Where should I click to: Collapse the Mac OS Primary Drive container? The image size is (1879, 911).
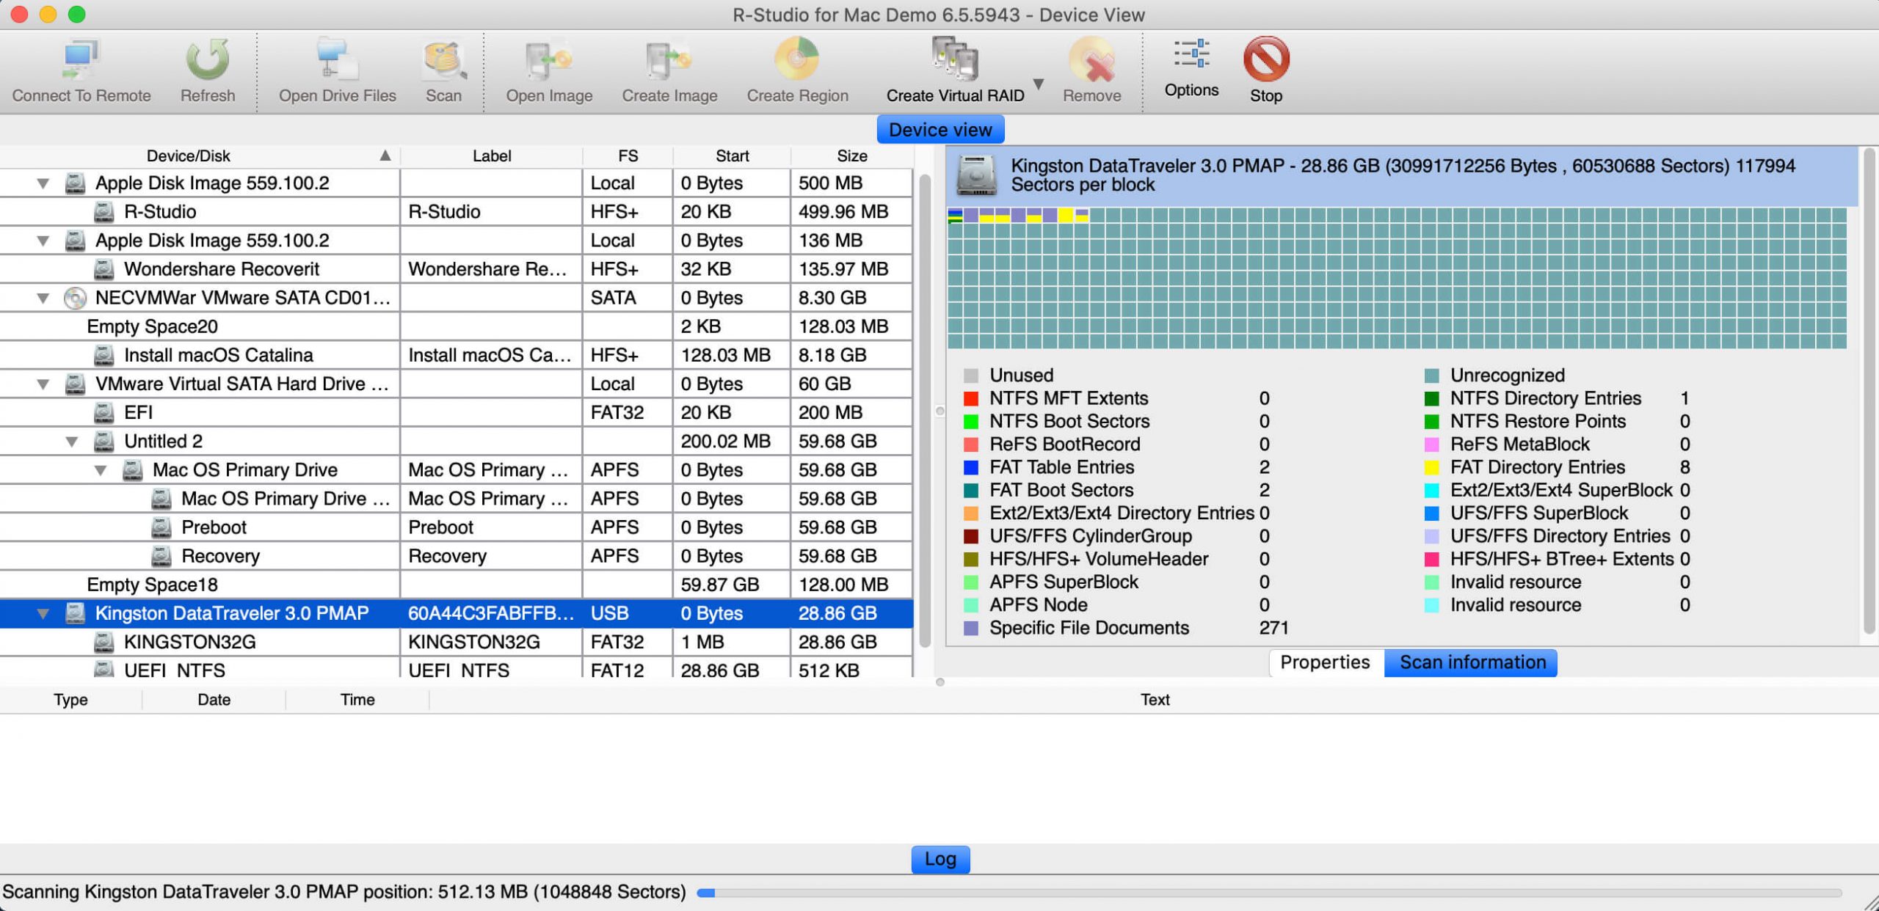click(x=101, y=470)
